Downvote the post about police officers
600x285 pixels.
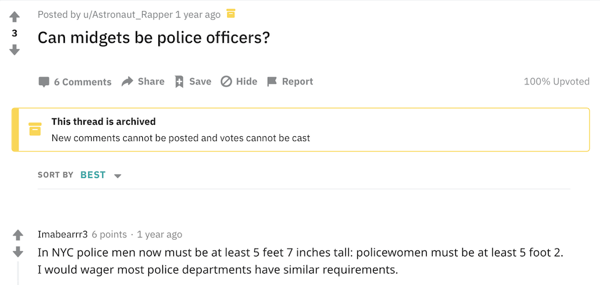15,50
